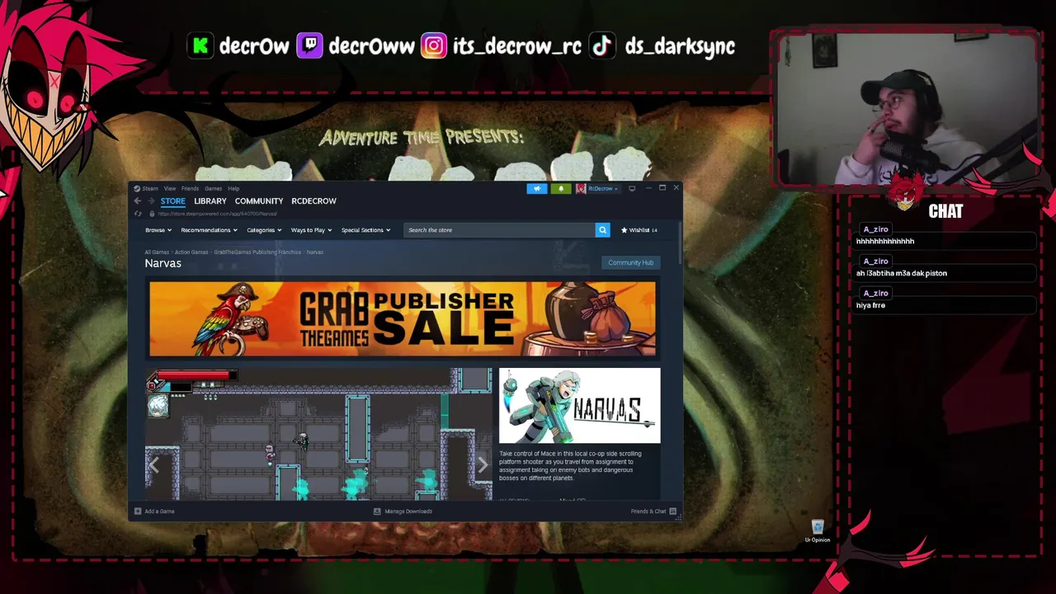Switch to the LIBRARY tab

coord(210,201)
